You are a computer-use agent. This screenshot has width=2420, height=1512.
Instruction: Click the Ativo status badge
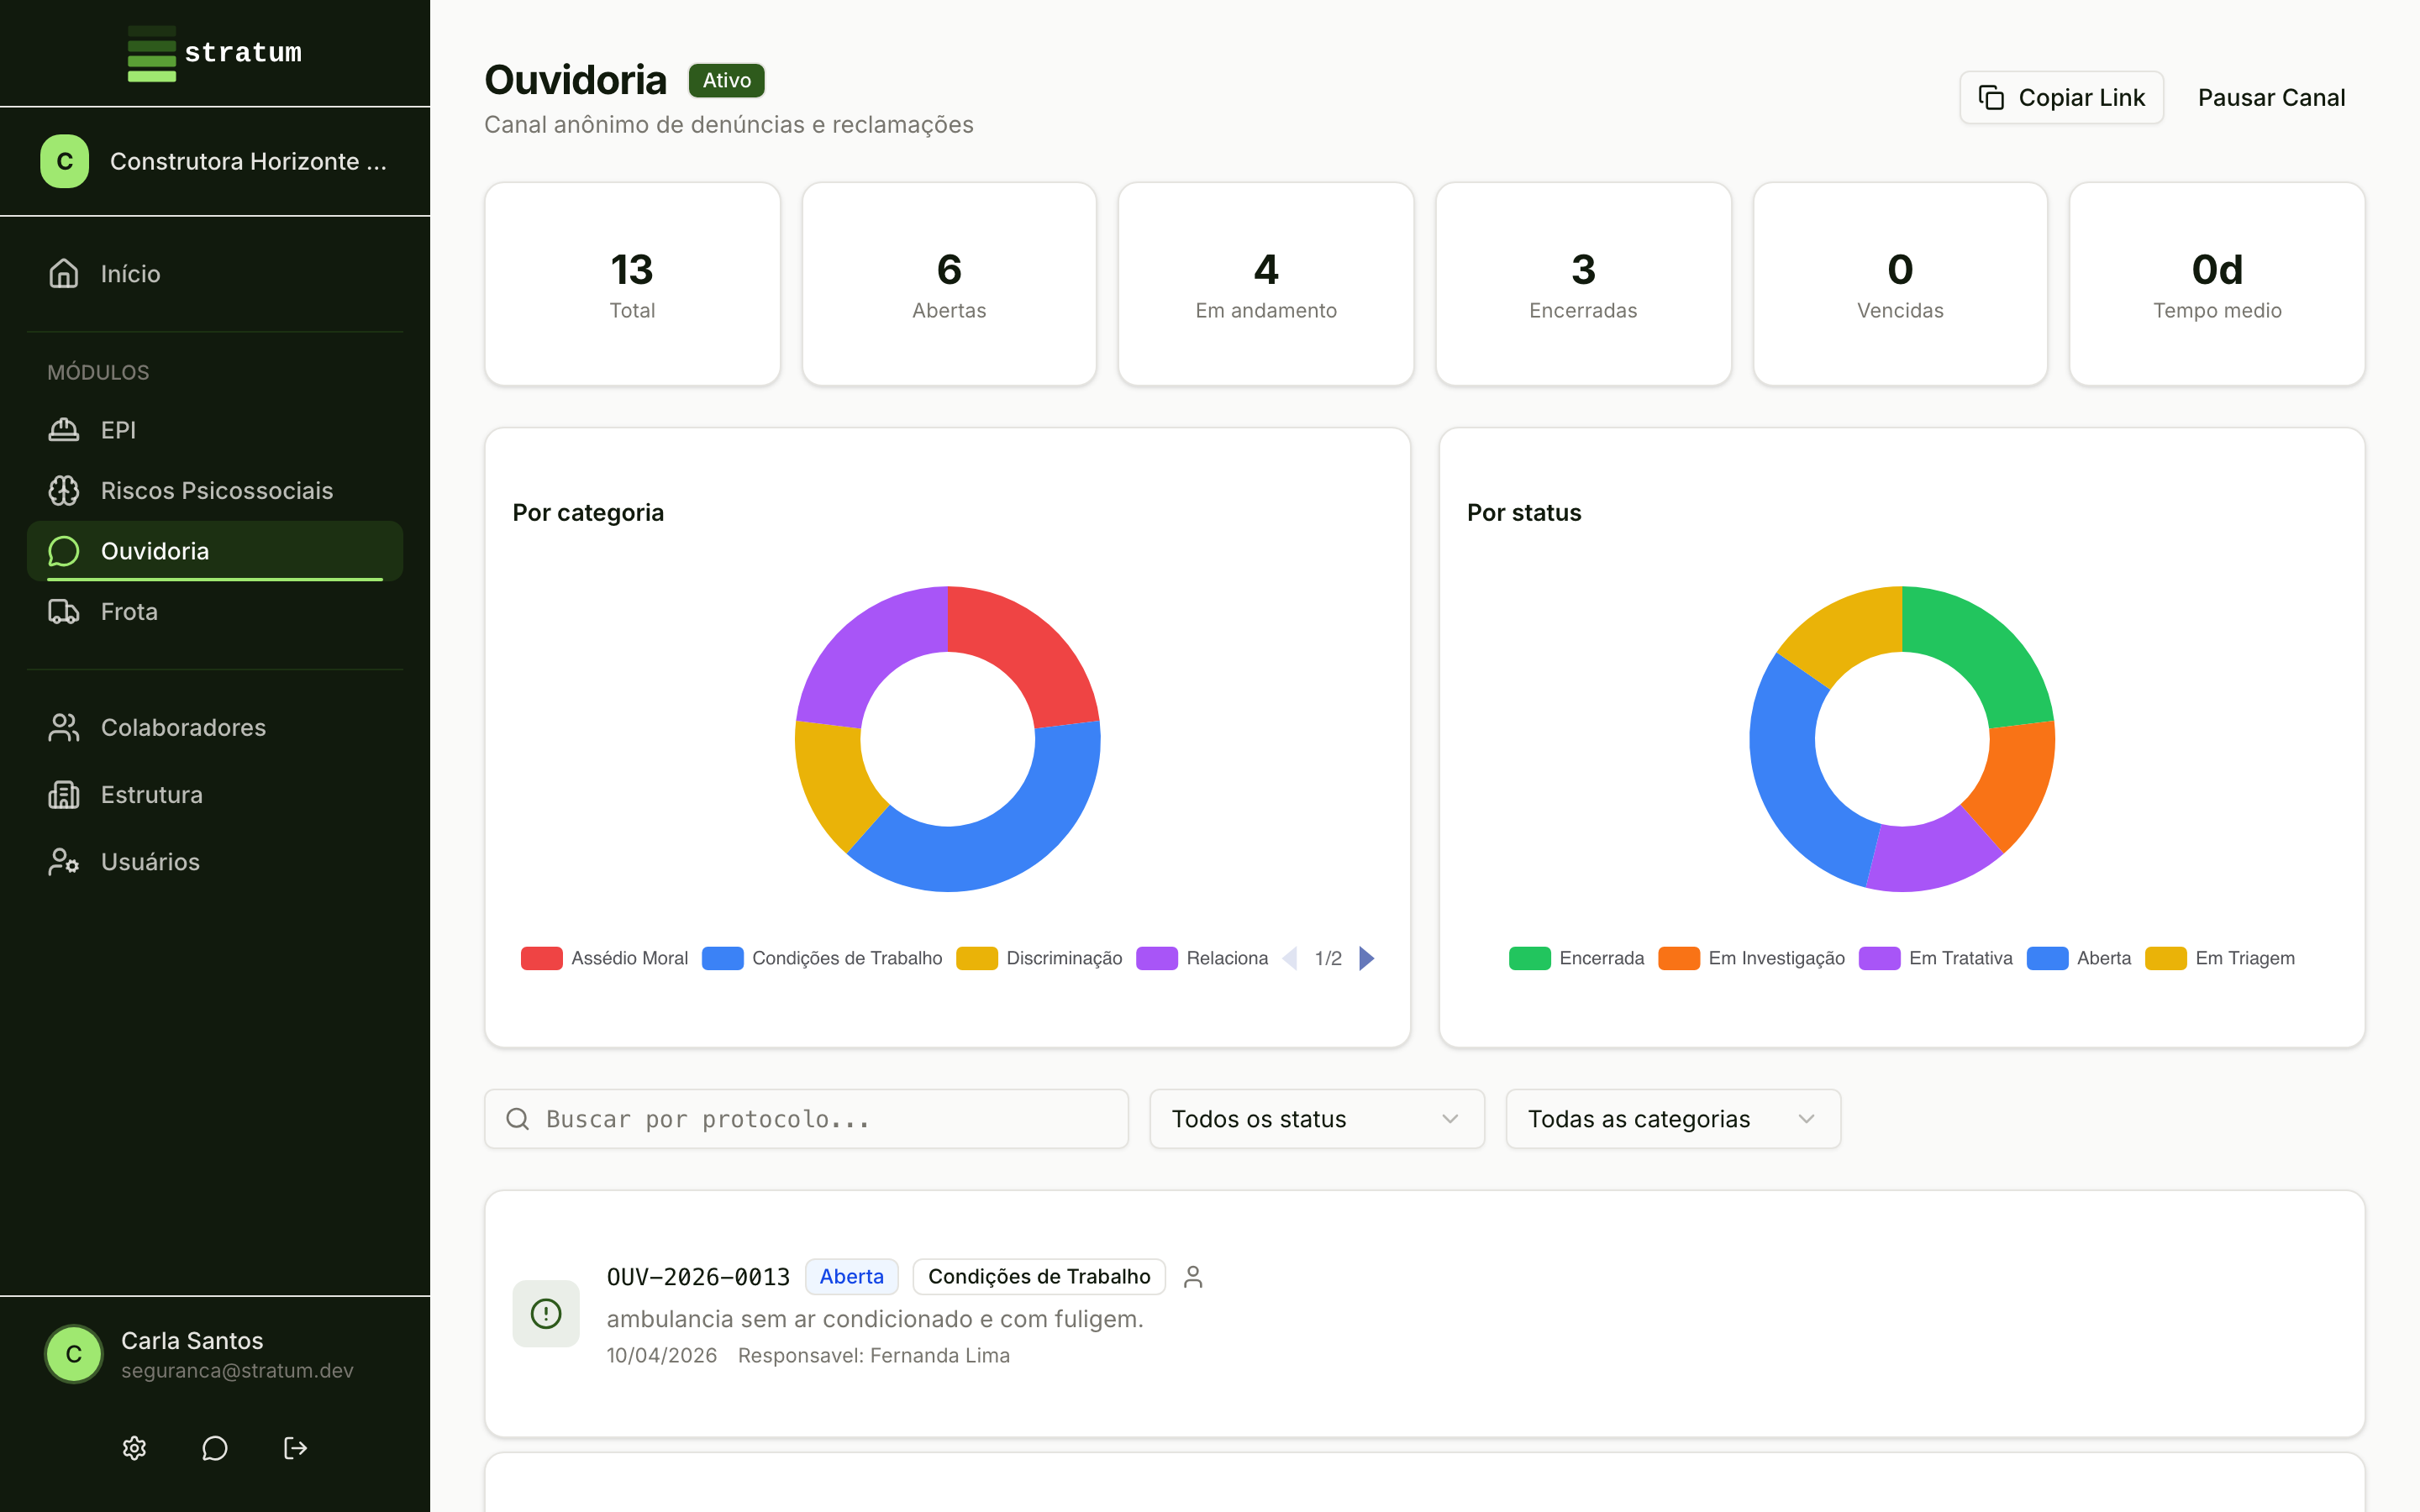click(x=727, y=80)
